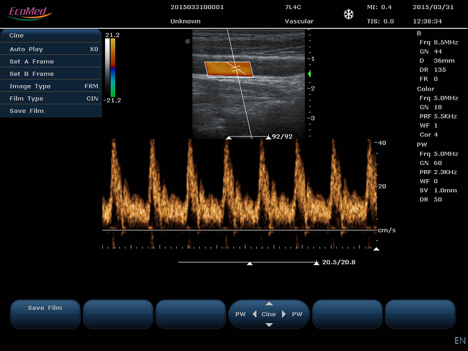Click the left arrow of Cine control
The width and height of the screenshot is (468, 351).
pos(254,314)
